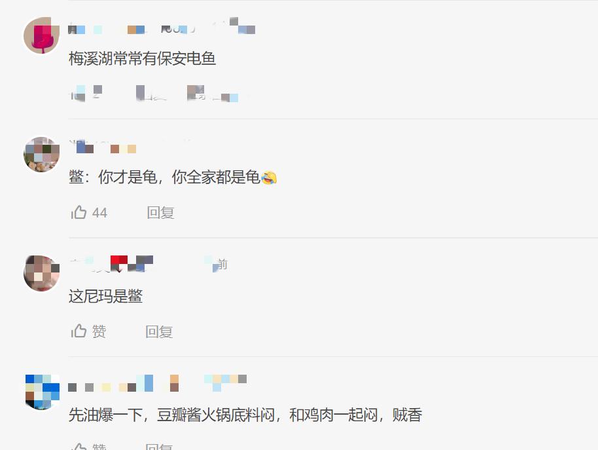Click thumbs-up icon under the 贼香 comment
This screenshot has width=598, height=450.
click(x=79, y=447)
